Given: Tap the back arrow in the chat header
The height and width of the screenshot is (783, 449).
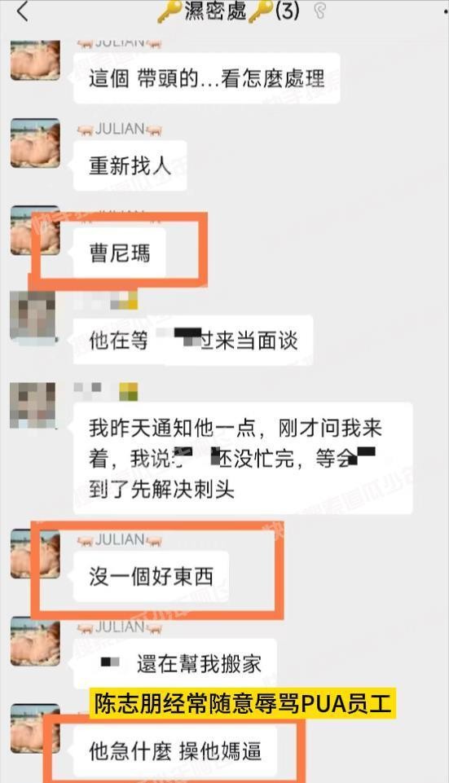Looking at the screenshot, I should click(23, 11).
